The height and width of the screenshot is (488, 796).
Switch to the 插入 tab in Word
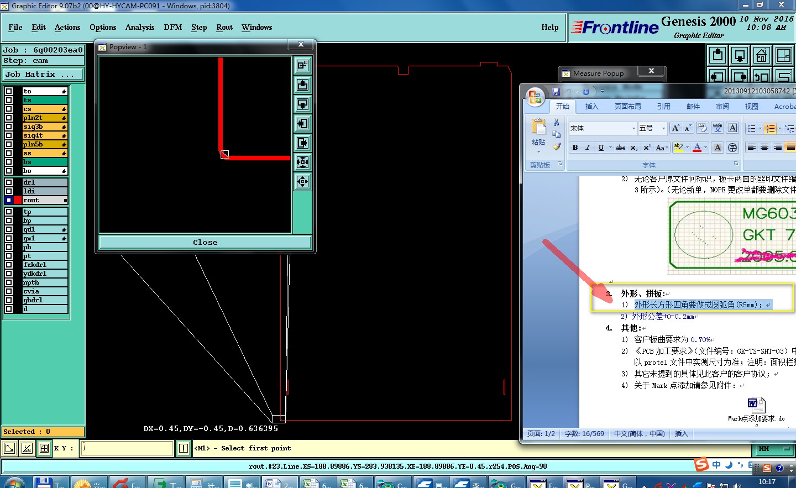591,107
